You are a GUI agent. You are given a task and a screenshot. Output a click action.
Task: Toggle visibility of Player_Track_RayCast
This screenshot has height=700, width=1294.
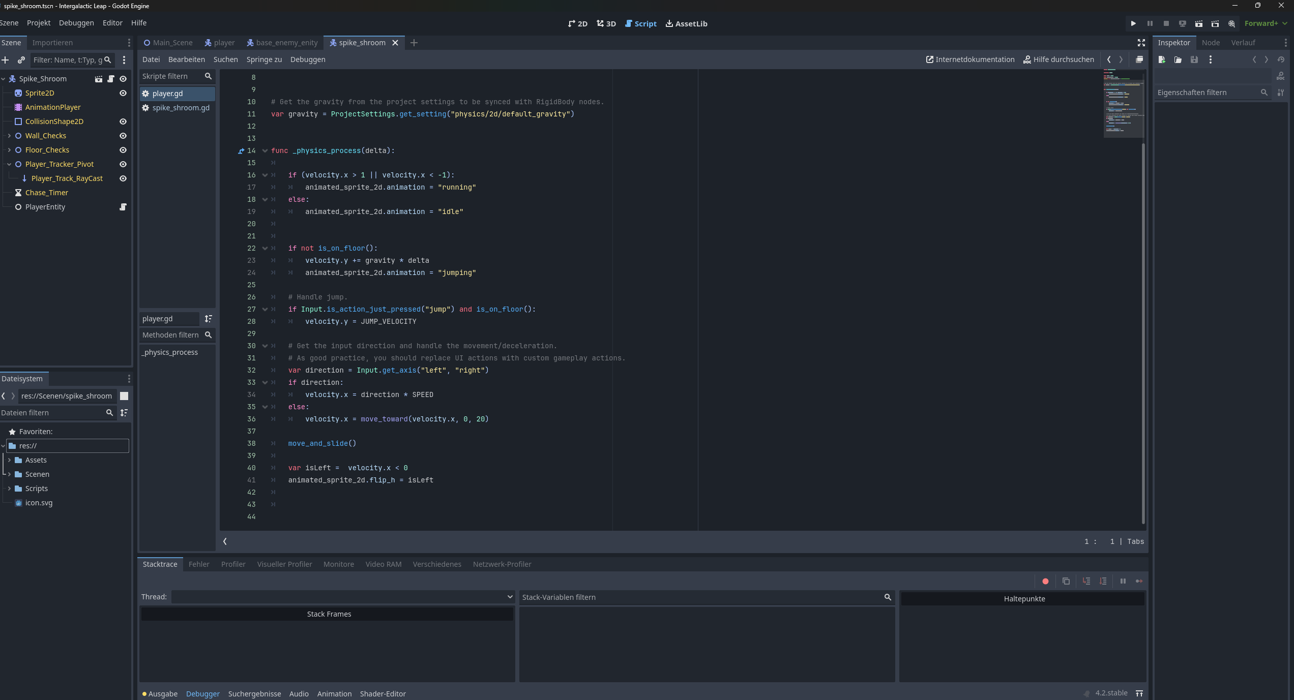[123, 178]
